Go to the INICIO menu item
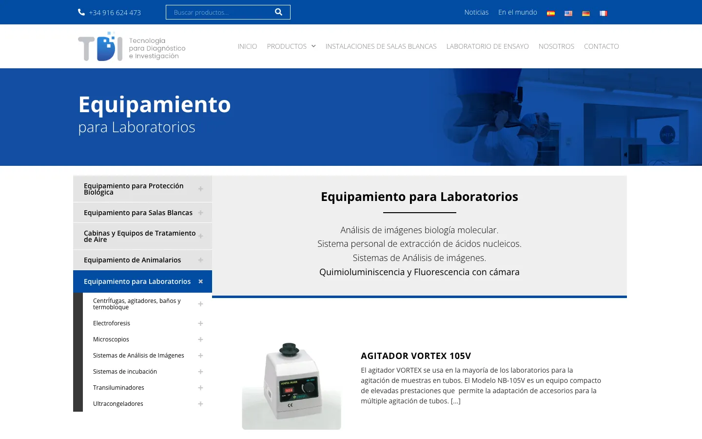Image resolution: width=702 pixels, height=439 pixels. (247, 46)
